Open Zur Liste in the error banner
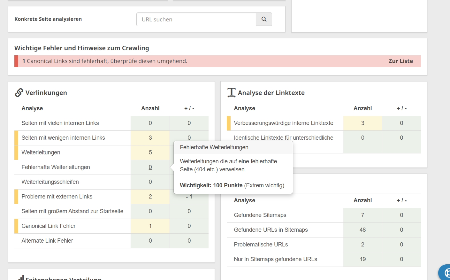 (400, 61)
